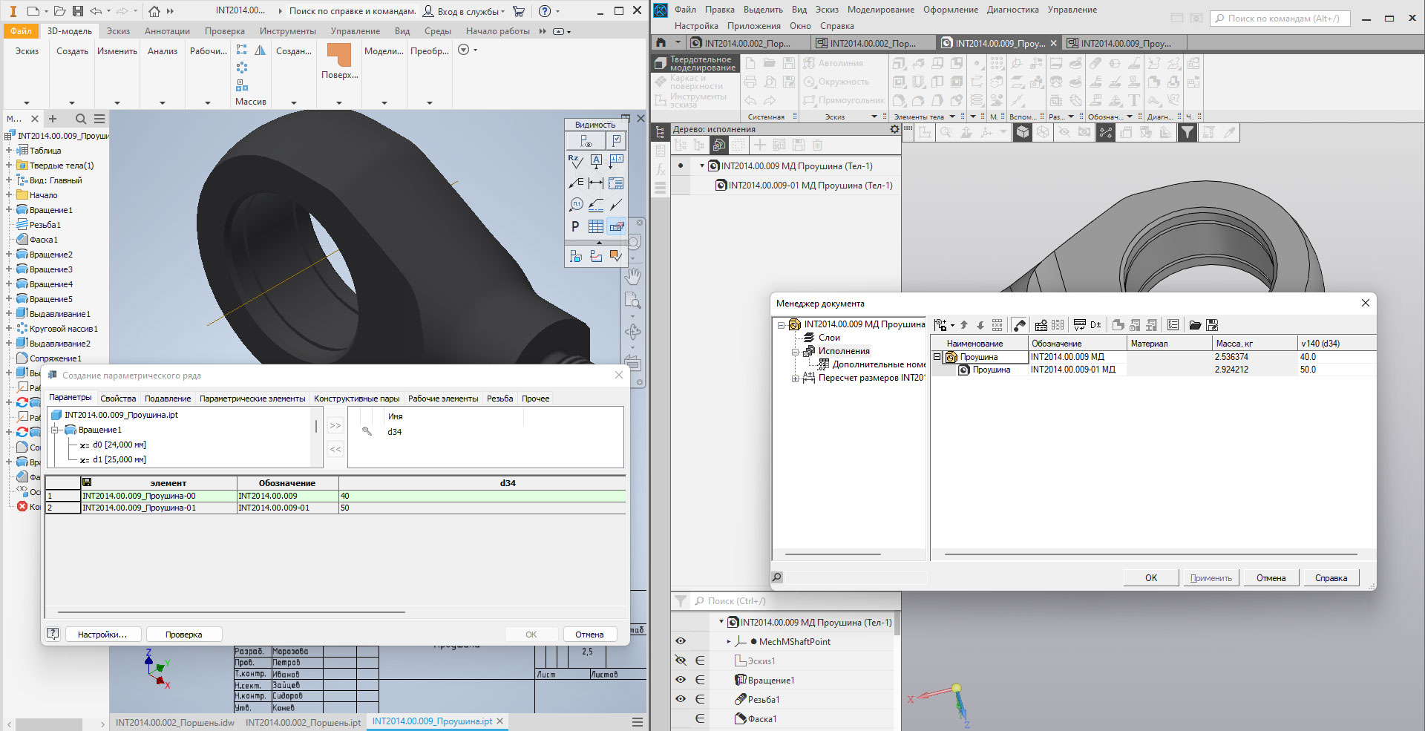Open the tree settings gear icon
The height and width of the screenshot is (731, 1425).
(894, 129)
